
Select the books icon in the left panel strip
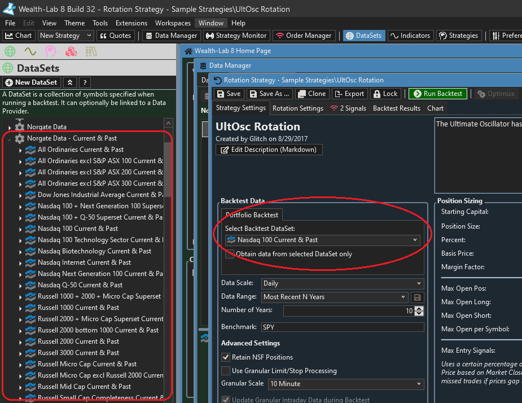(x=91, y=51)
